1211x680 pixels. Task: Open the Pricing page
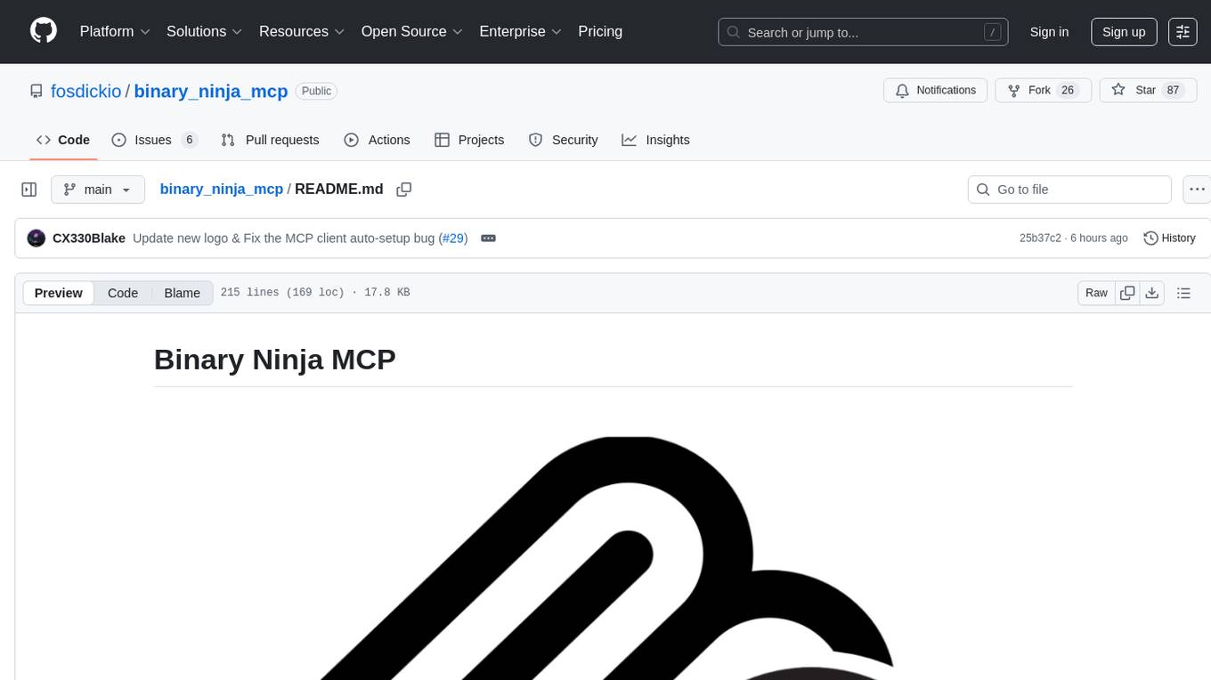[600, 31]
